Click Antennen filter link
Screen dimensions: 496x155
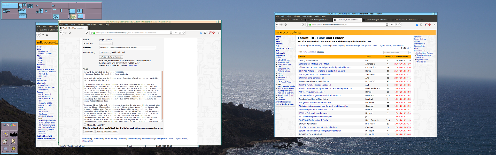pyautogui.click(x=312, y=52)
